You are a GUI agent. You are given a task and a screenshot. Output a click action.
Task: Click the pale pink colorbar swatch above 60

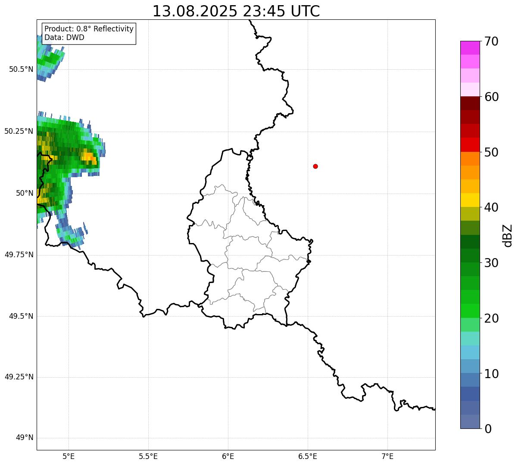pyautogui.click(x=470, y=89)
